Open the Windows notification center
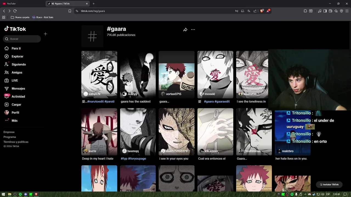The width and height of the screenshot is (351, 197). (x=345, y=194)
